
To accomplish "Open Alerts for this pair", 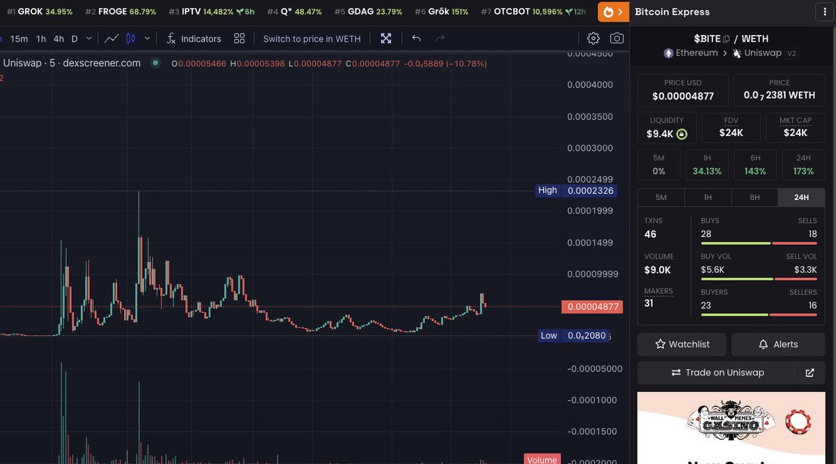I will tap(778, 344).
